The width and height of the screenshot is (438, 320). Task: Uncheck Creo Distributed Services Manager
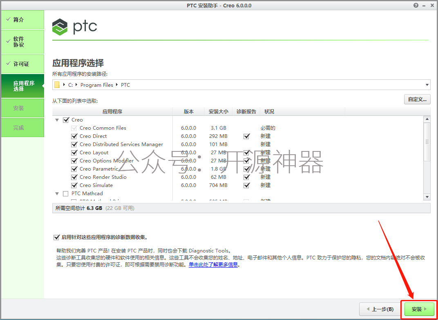click(x=74, y=144)
